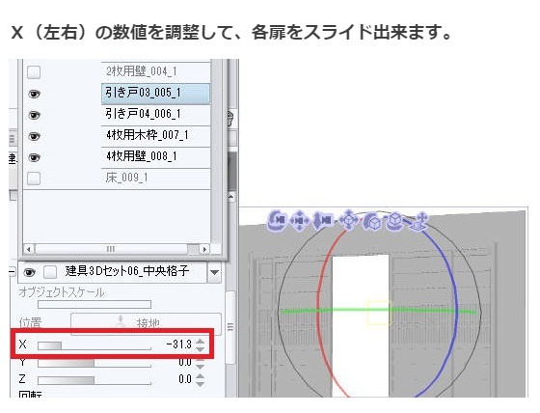Click the scroll up arrow beside the 3D viewport

[231, 197]
